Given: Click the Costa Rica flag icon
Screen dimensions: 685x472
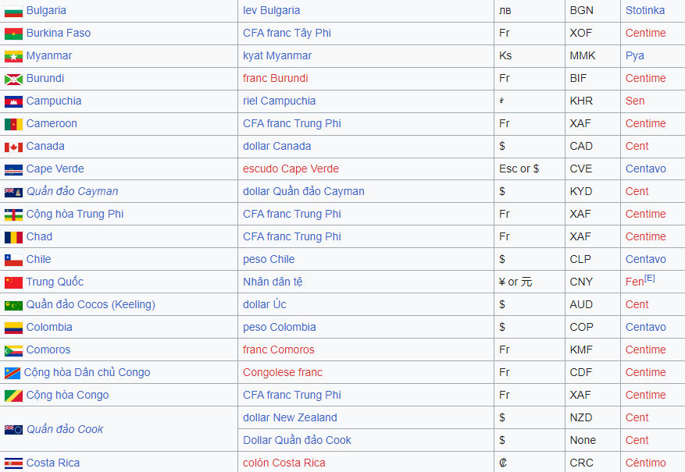Looking at the screenshot, I should pos(12,463).
